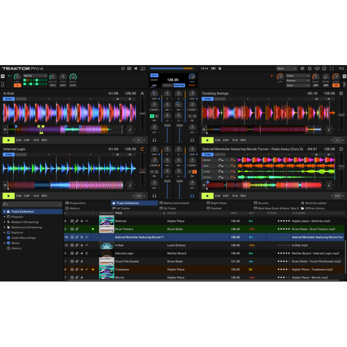Toggle the left FX panel icon
This screenshot has width=347, height=347.
[3, 76]
